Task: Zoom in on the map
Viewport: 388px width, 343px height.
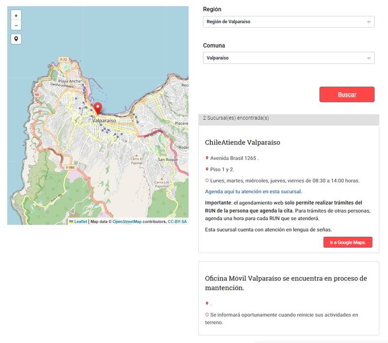Action: coord(16,16)
